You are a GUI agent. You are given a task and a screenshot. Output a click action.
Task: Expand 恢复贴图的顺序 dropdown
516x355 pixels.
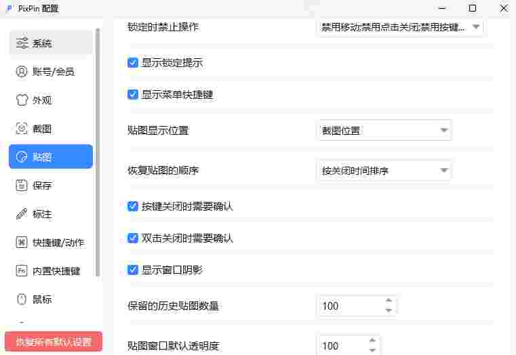(384, 171)
